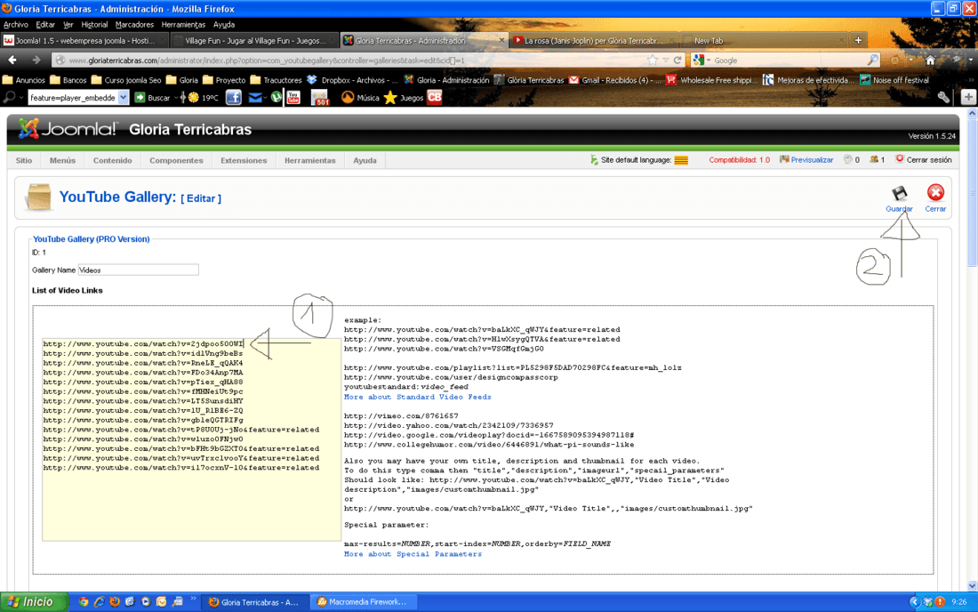Open the Marcadores menu

coord(134,25)
